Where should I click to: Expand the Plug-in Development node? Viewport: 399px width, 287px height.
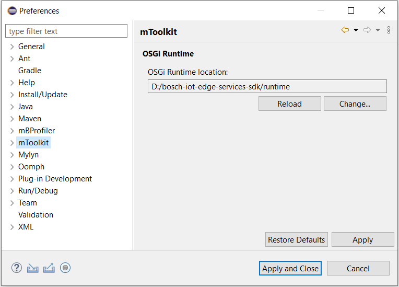tap(12, 179)
